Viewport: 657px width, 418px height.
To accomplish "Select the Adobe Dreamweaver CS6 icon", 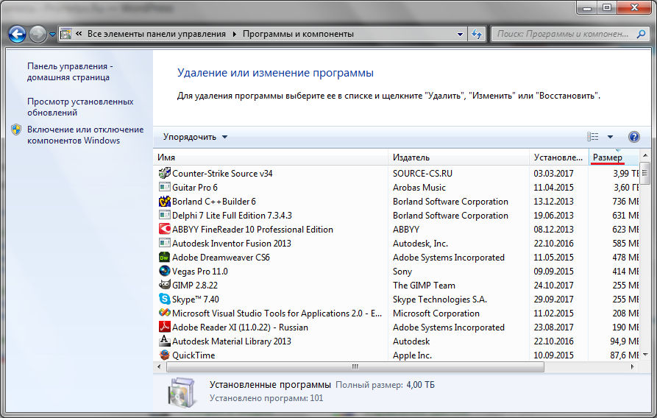I will pyautogui.click(x=165, y=258).
